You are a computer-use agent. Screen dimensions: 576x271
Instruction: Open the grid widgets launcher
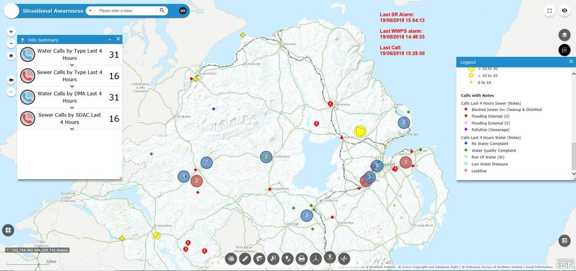[x=8, y=230]
